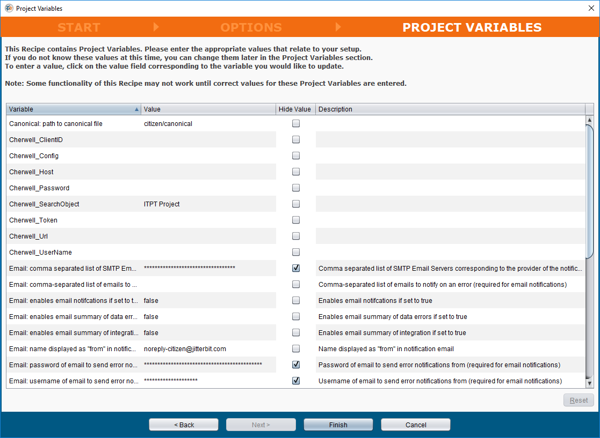Click the scrollbar down arrow

pyautogui.click(x=589, y=383)
